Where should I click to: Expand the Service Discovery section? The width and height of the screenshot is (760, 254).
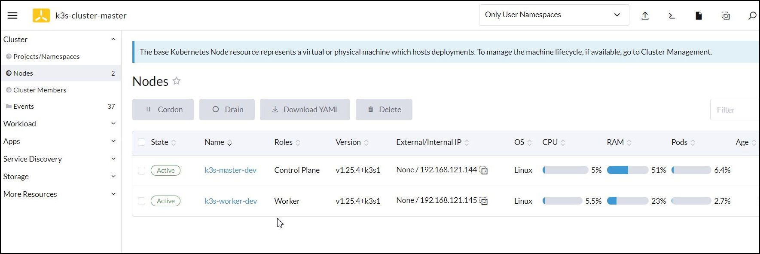pyautogui.click(x=59, y=159)
